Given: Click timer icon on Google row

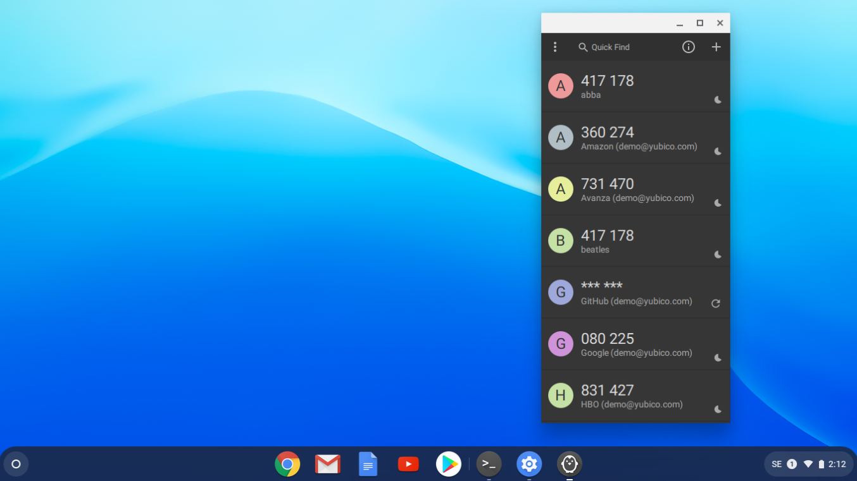Looking at the screenshot, I should [718, 358].
